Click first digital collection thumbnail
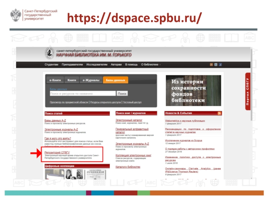 coord(54,174)
